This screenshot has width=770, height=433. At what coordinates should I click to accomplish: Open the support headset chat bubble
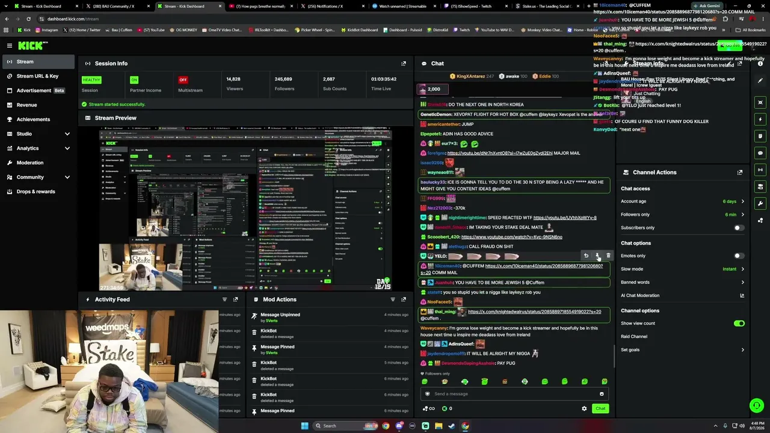[757, 406]
